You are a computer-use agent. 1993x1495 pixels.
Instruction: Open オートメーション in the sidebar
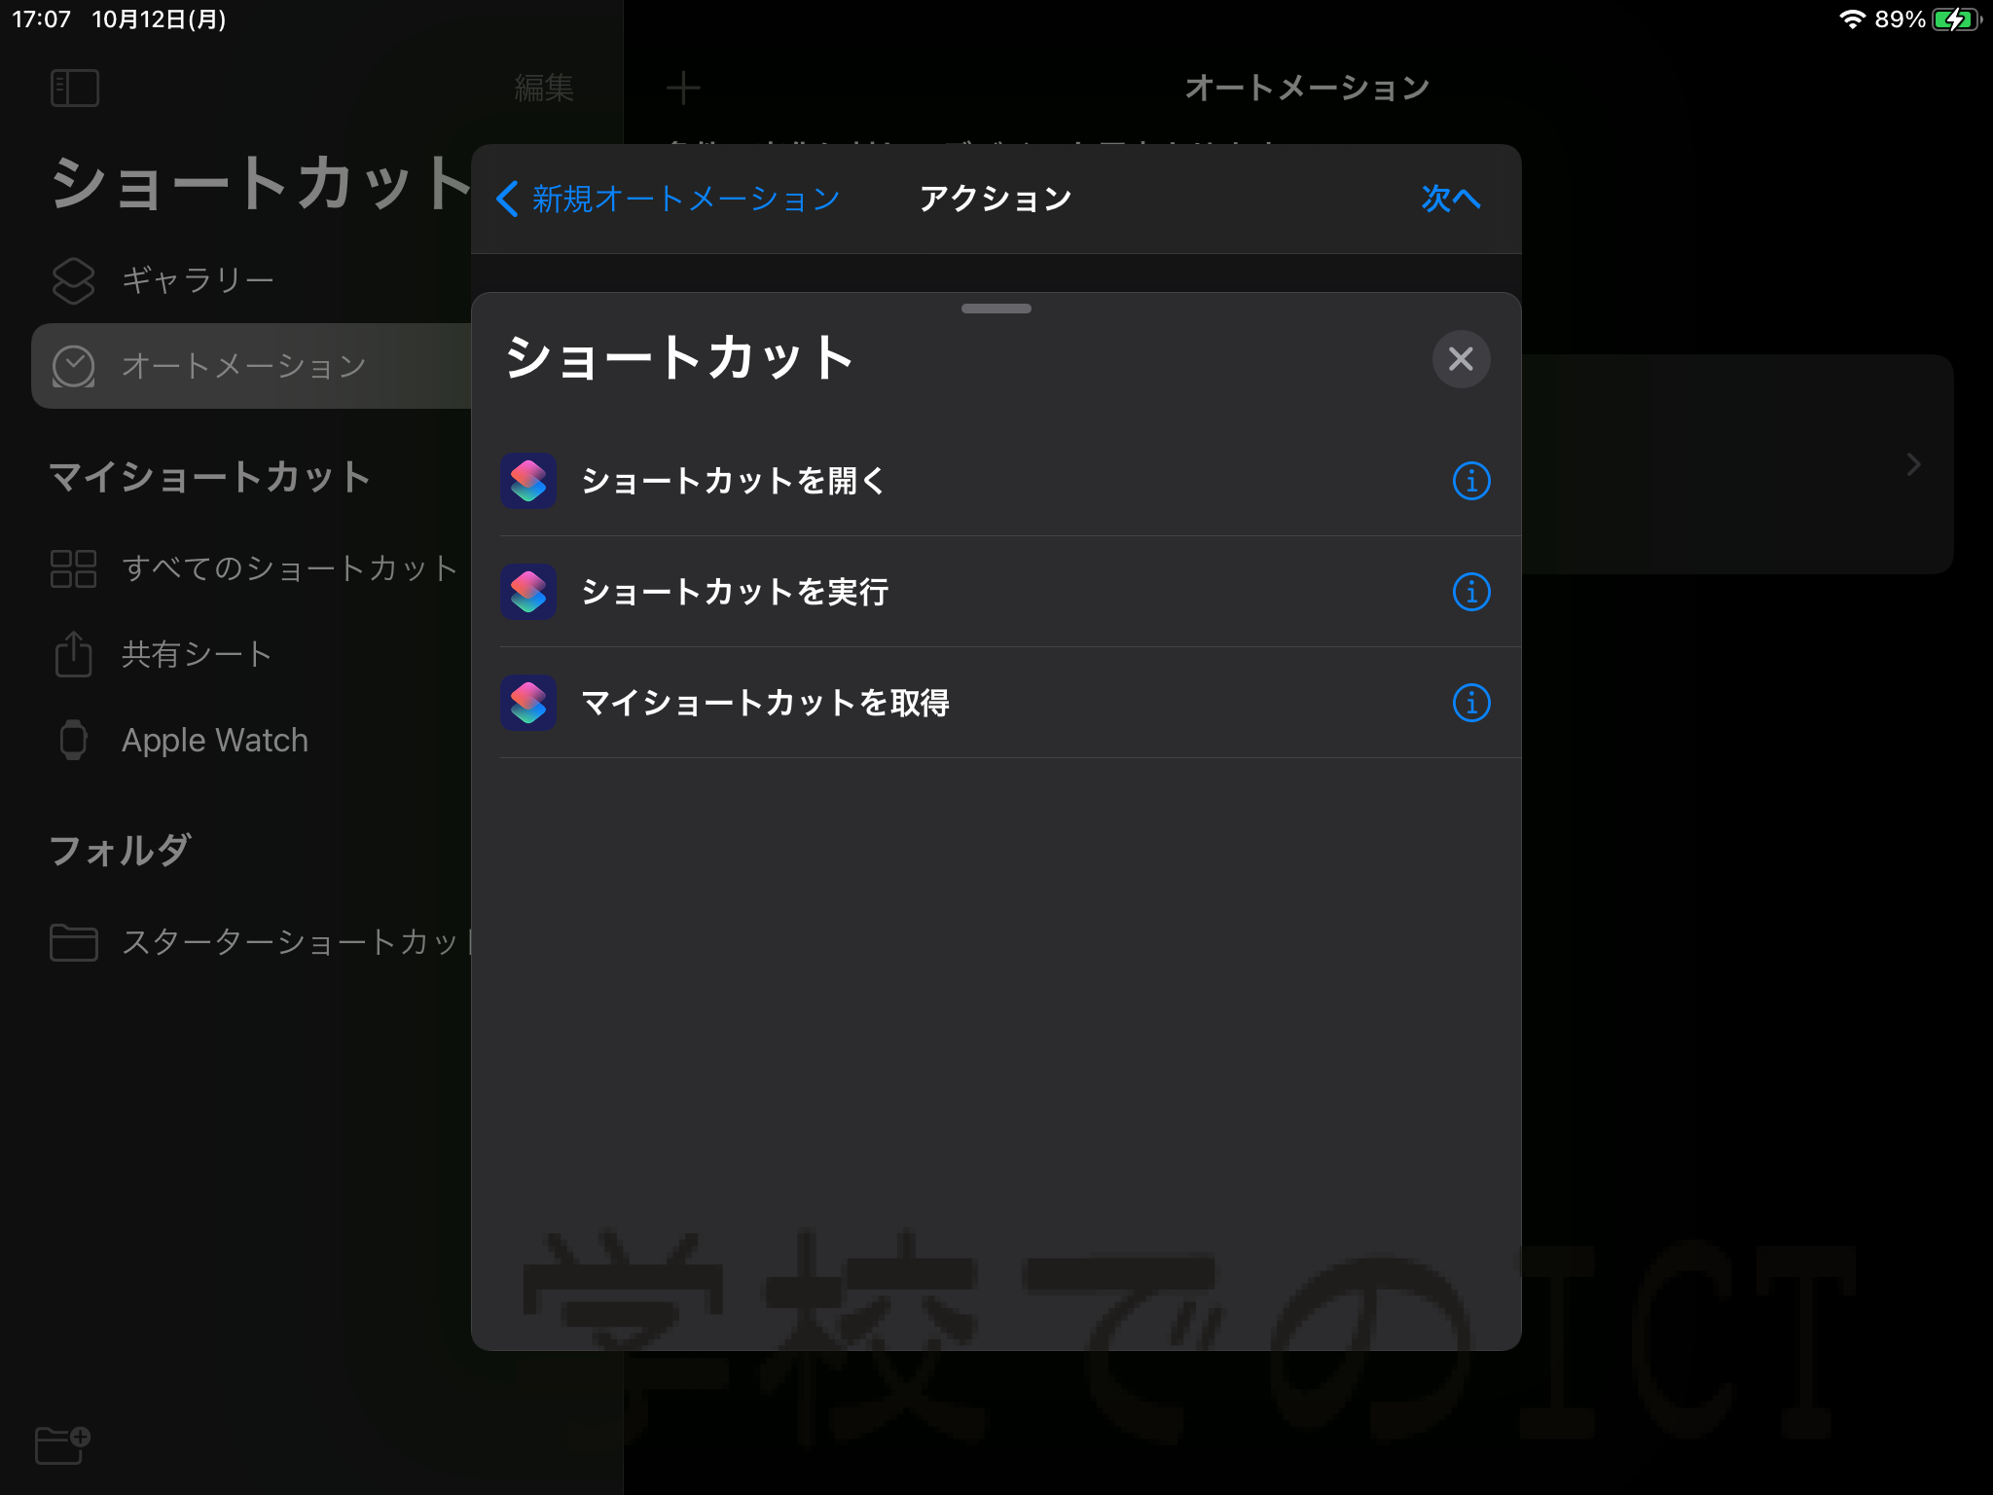[251, 366]
